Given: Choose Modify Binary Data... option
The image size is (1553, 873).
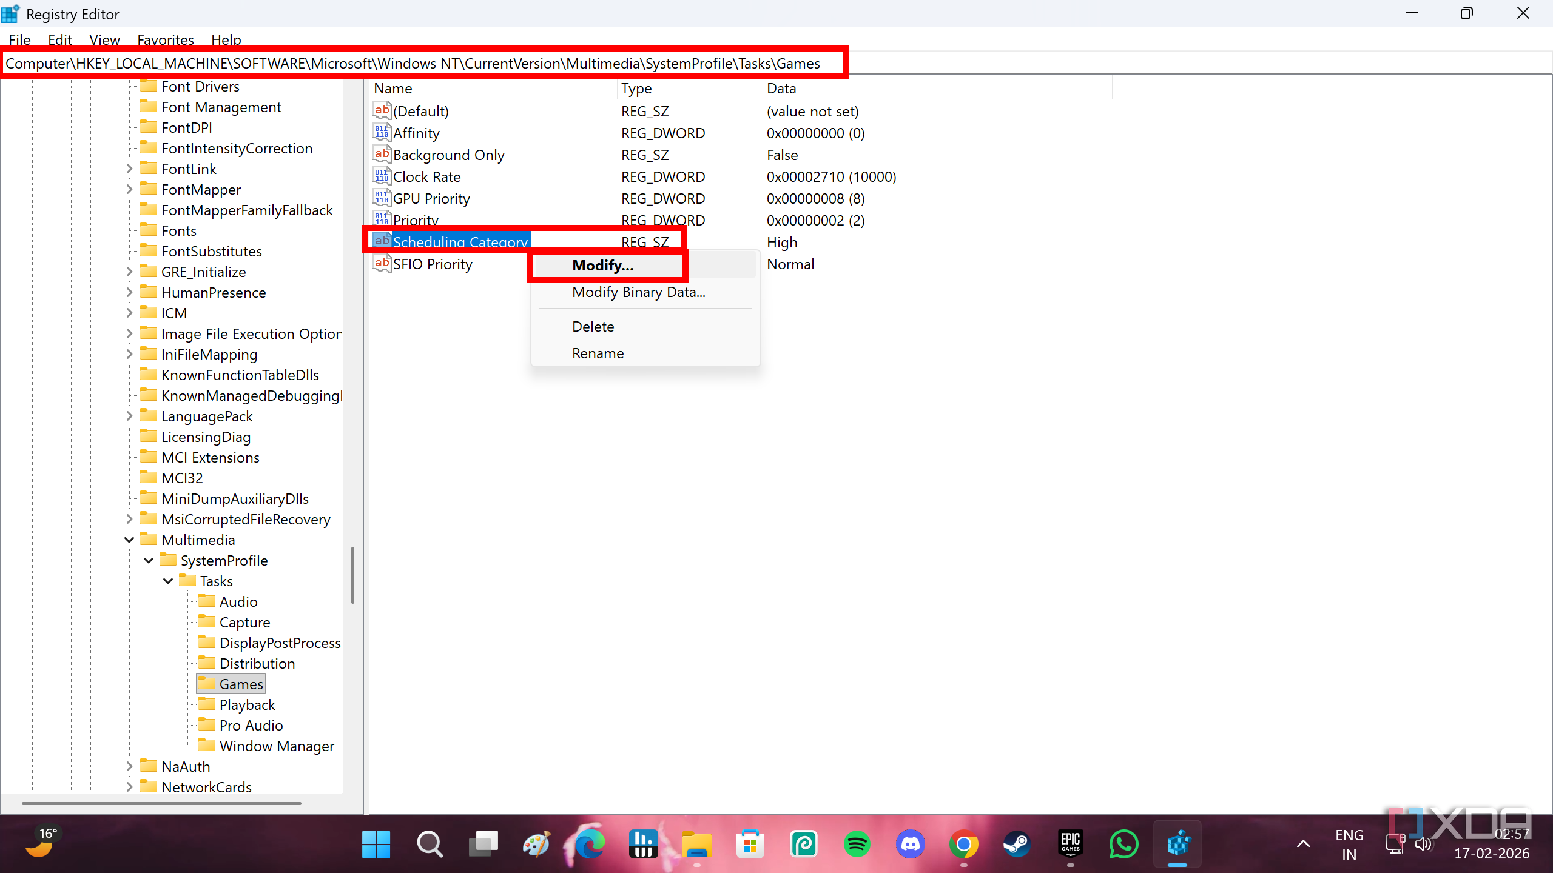Looking at the screenshot, I should click(x=645, y=292).
